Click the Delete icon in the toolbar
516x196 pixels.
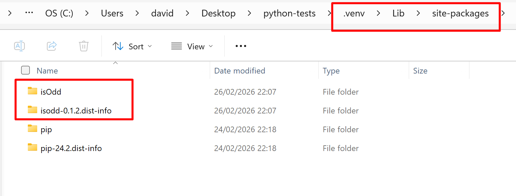pos(83,46)
